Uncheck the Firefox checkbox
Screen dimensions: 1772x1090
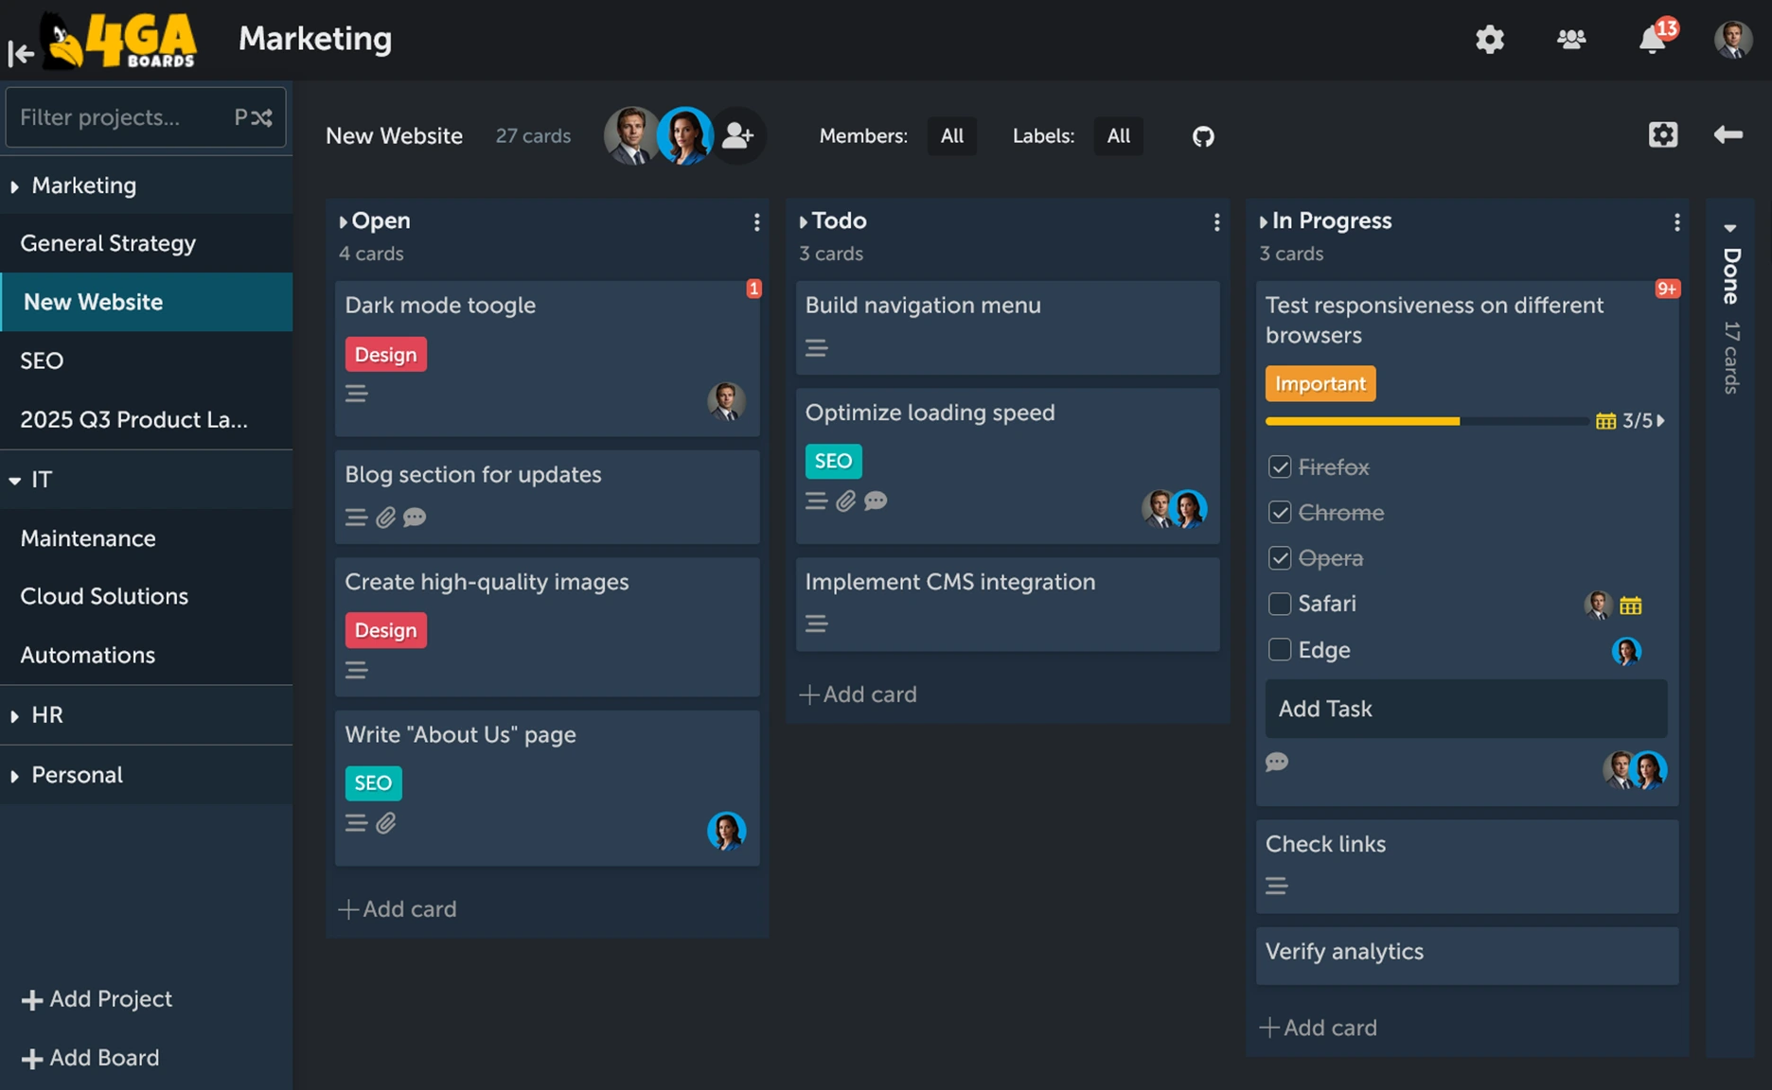point(1280,466)
